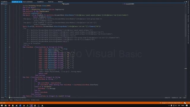Image resolution: width=190 pixels, height=107 pixels.
Task: Open the WinAuto project navigation dropdown
Action: pos(31,4)
